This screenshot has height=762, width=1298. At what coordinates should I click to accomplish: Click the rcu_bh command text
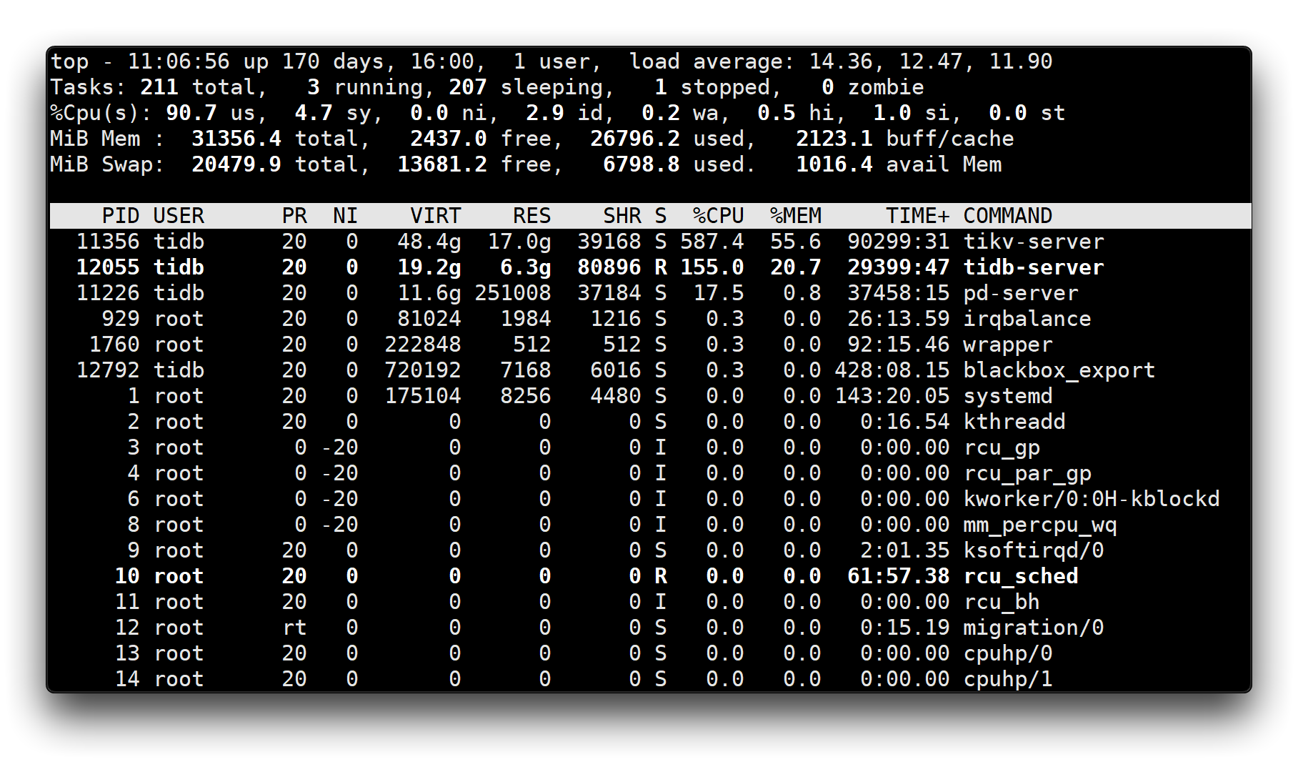1001,602
